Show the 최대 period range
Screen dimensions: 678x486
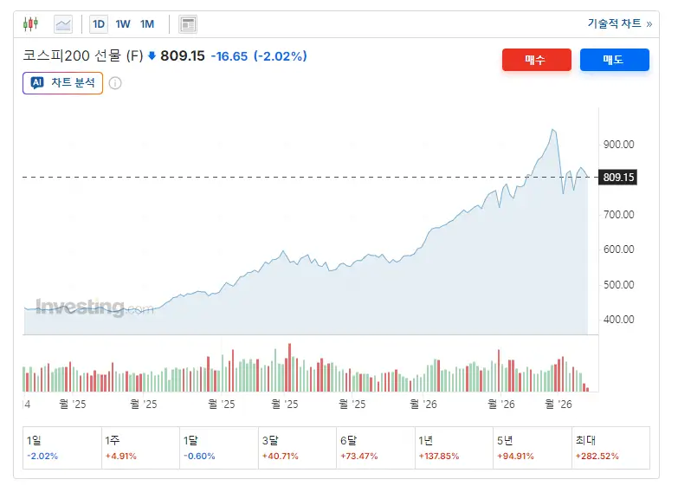[x=610, y=448]
